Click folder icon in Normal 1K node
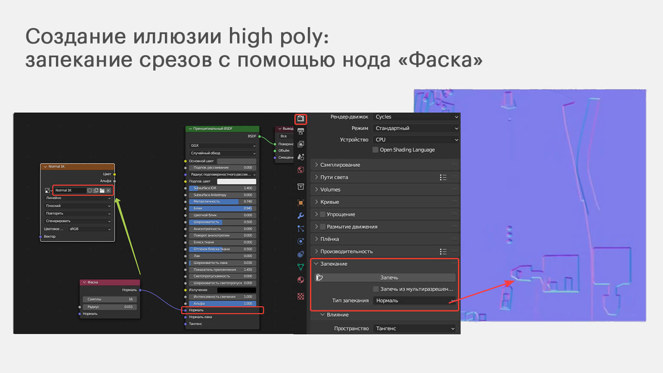663x373 pixels. tap(102, 190)
